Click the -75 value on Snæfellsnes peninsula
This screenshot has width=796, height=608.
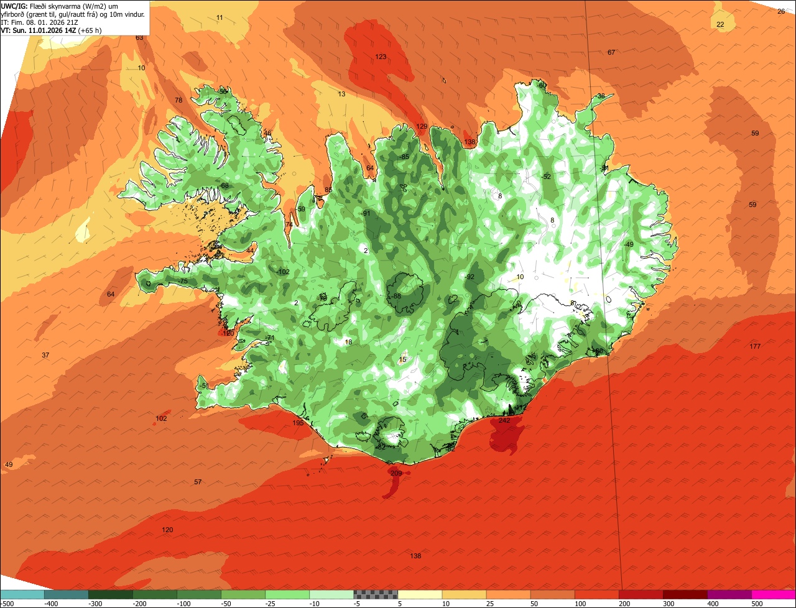[182, 282]
